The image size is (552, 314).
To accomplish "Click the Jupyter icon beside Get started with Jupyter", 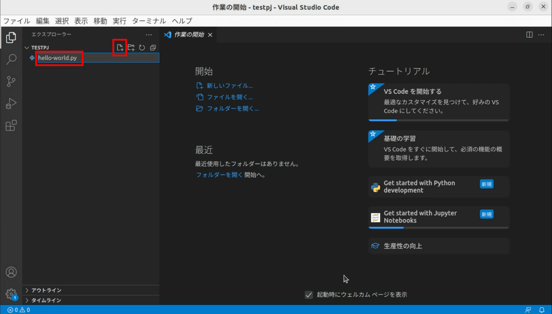I will click(x=375, y=217).
